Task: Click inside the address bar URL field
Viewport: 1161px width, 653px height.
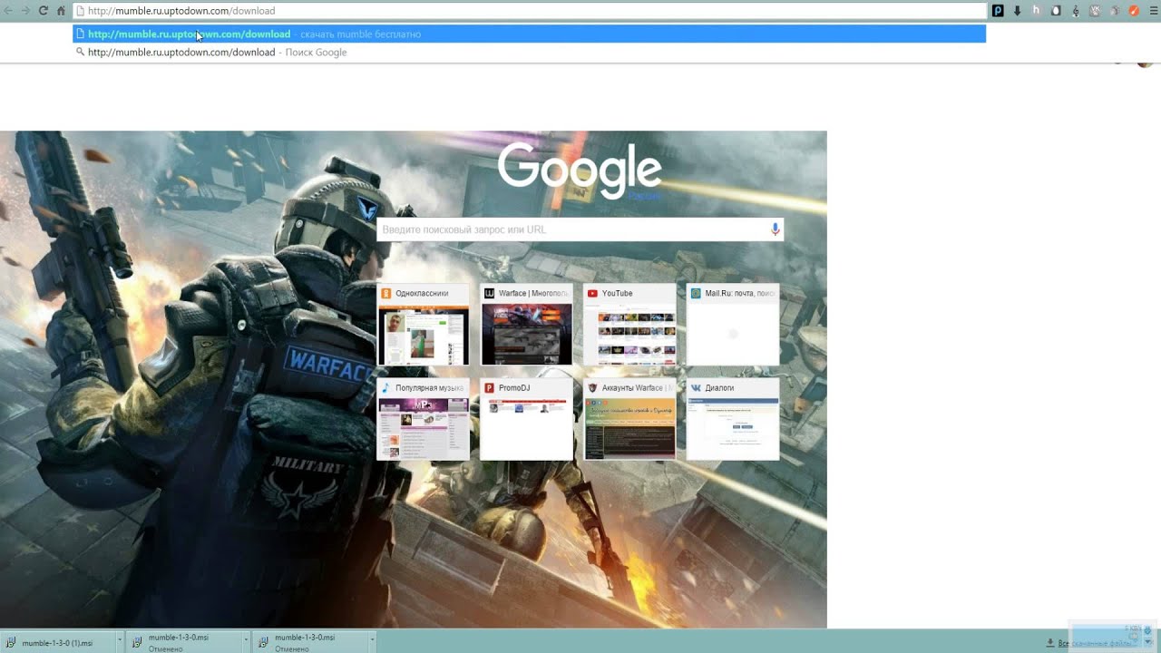Action: coord(529,11)
